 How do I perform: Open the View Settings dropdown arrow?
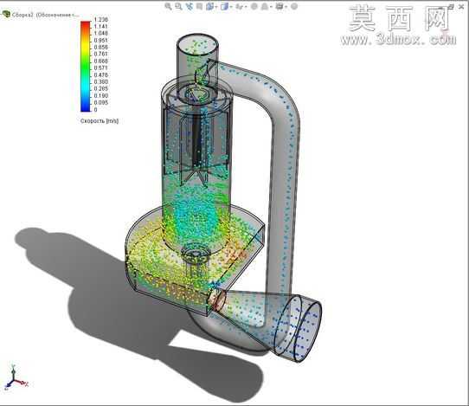click(286, 7)
